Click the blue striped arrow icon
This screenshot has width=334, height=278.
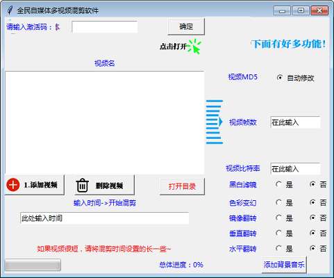[215, 122]
